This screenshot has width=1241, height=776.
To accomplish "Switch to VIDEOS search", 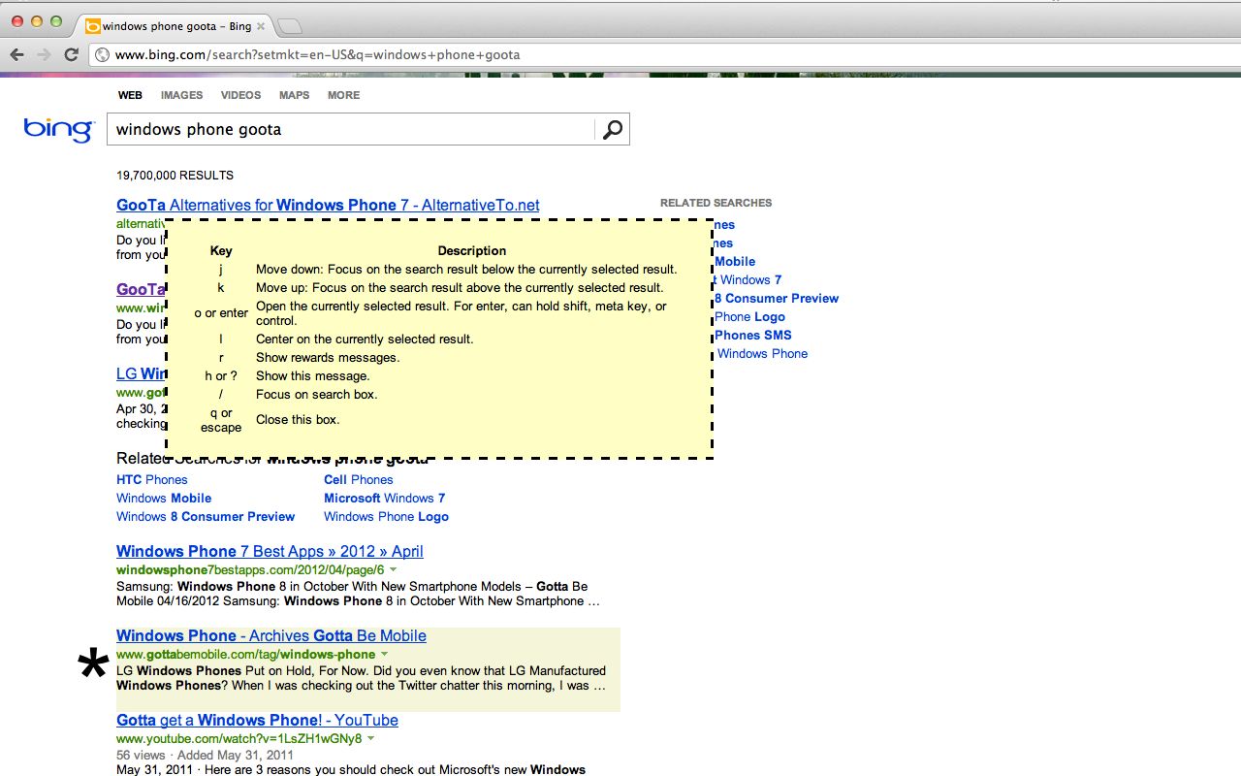I will tap(240, 95).
